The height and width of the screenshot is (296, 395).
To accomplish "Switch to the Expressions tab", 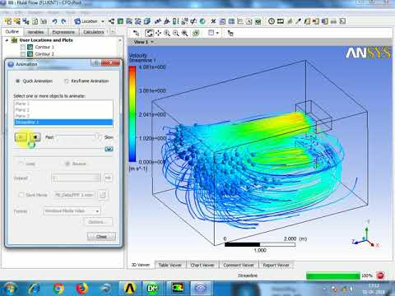I will [x=63, y=32].
